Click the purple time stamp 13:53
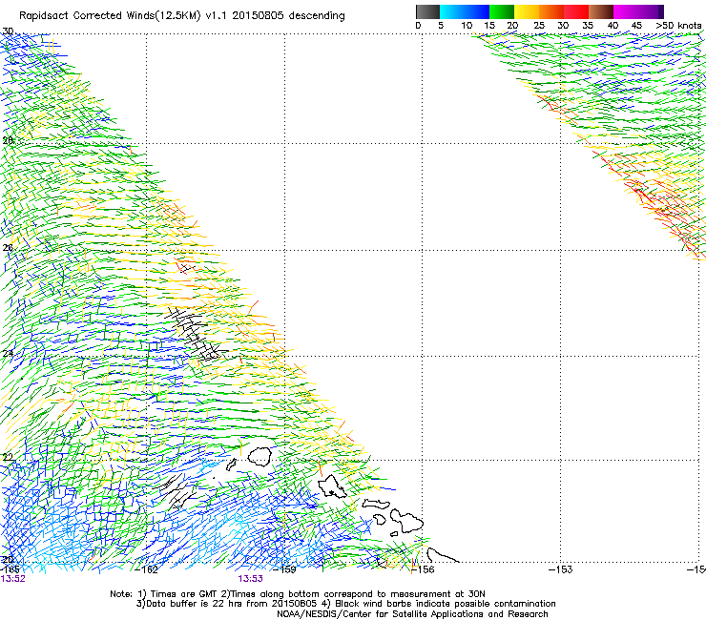 pyautogui.click(x=250, y=579)
